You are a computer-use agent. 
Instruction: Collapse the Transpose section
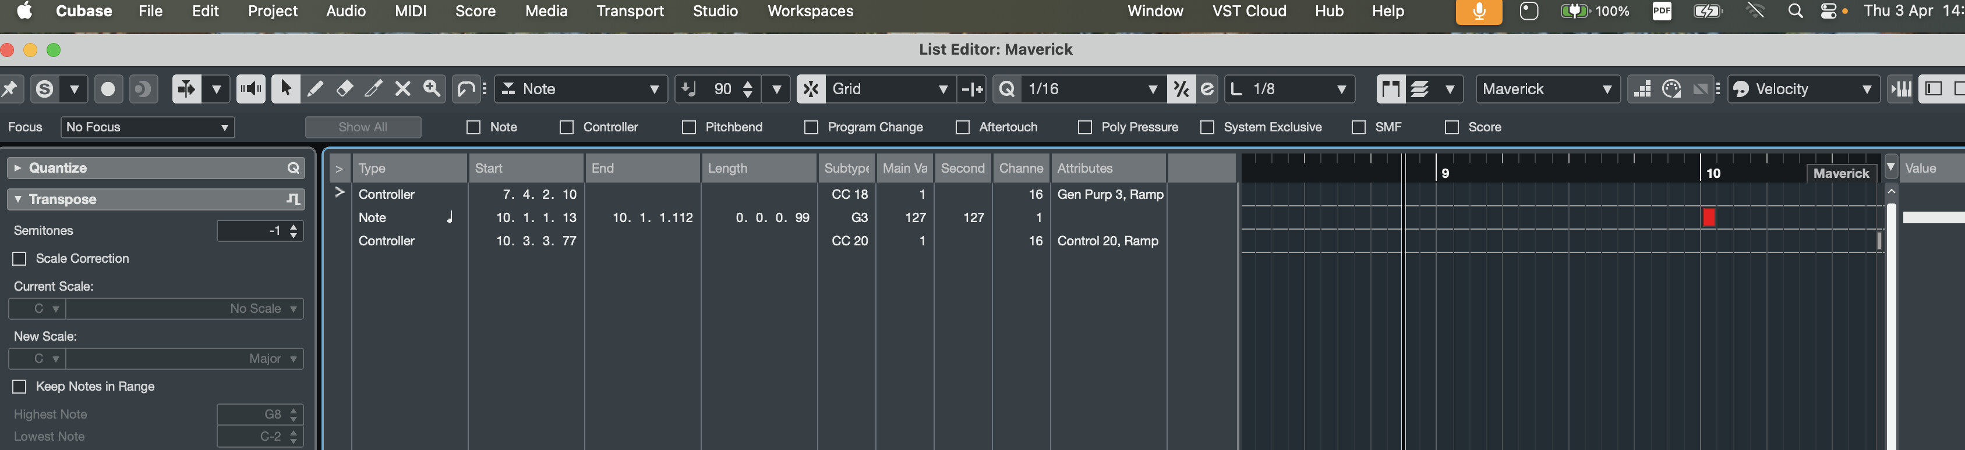click(18, 199)
